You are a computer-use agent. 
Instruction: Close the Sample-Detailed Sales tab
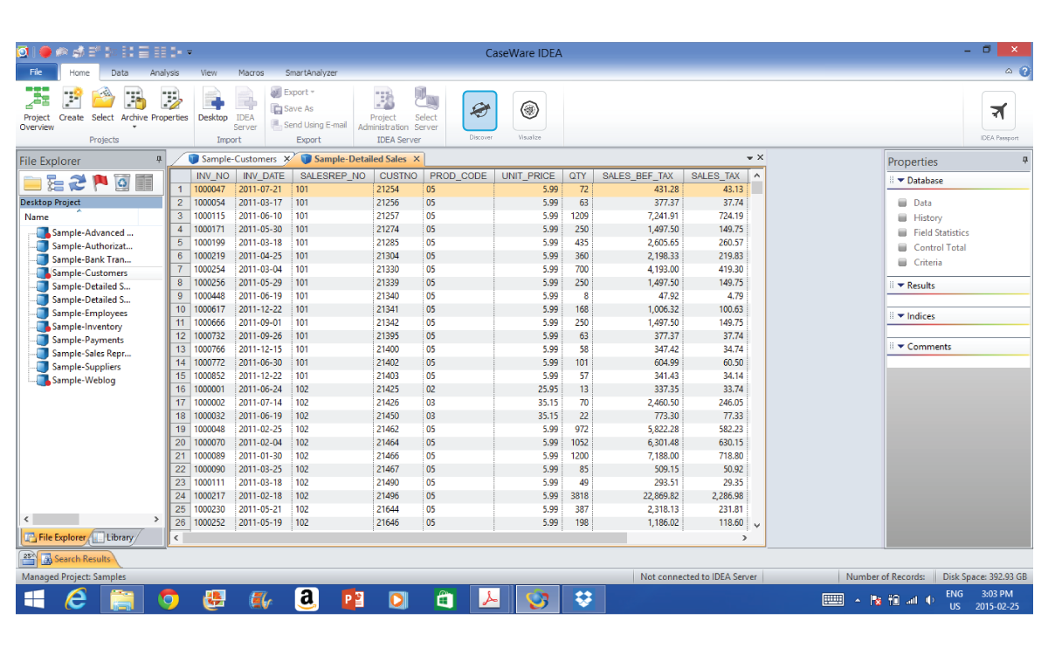(417, 159)
